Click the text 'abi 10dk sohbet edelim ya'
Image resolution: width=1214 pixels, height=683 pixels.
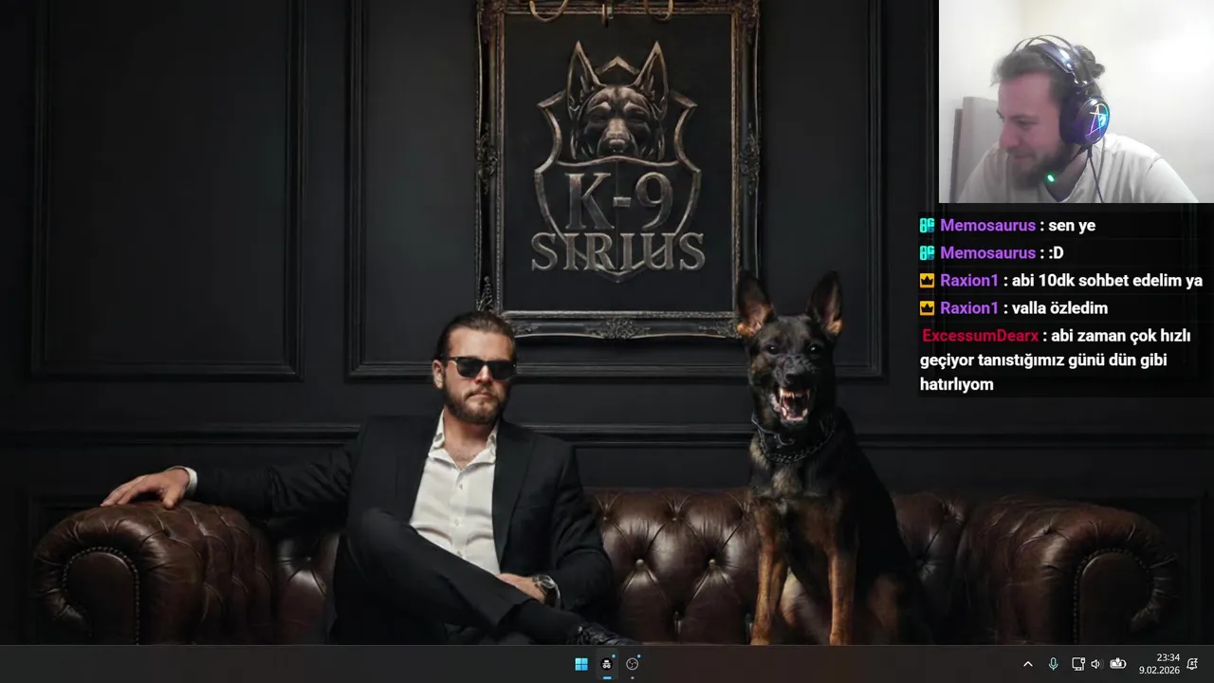click(1107, 281)
